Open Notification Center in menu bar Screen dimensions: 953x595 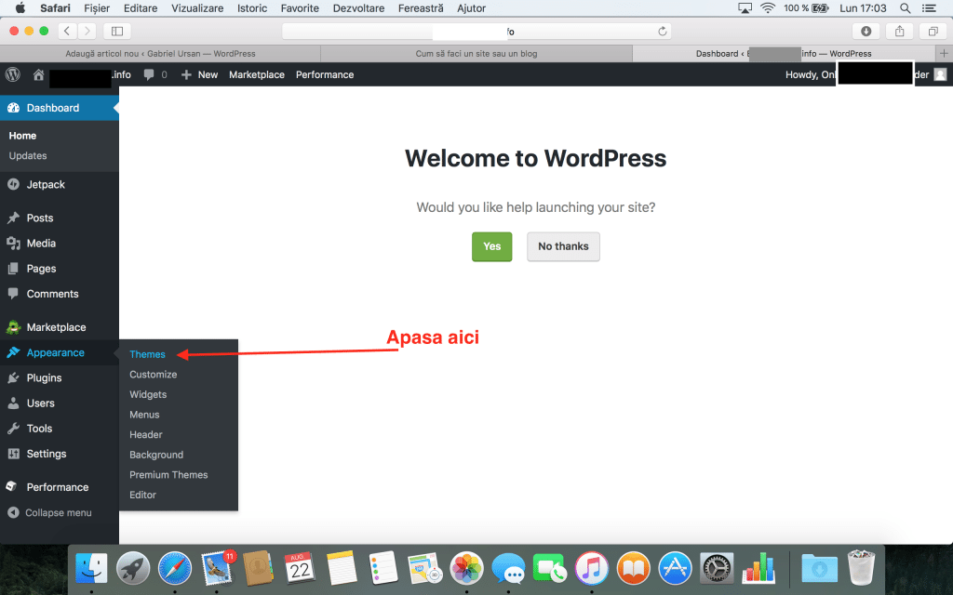coord(930,7)
